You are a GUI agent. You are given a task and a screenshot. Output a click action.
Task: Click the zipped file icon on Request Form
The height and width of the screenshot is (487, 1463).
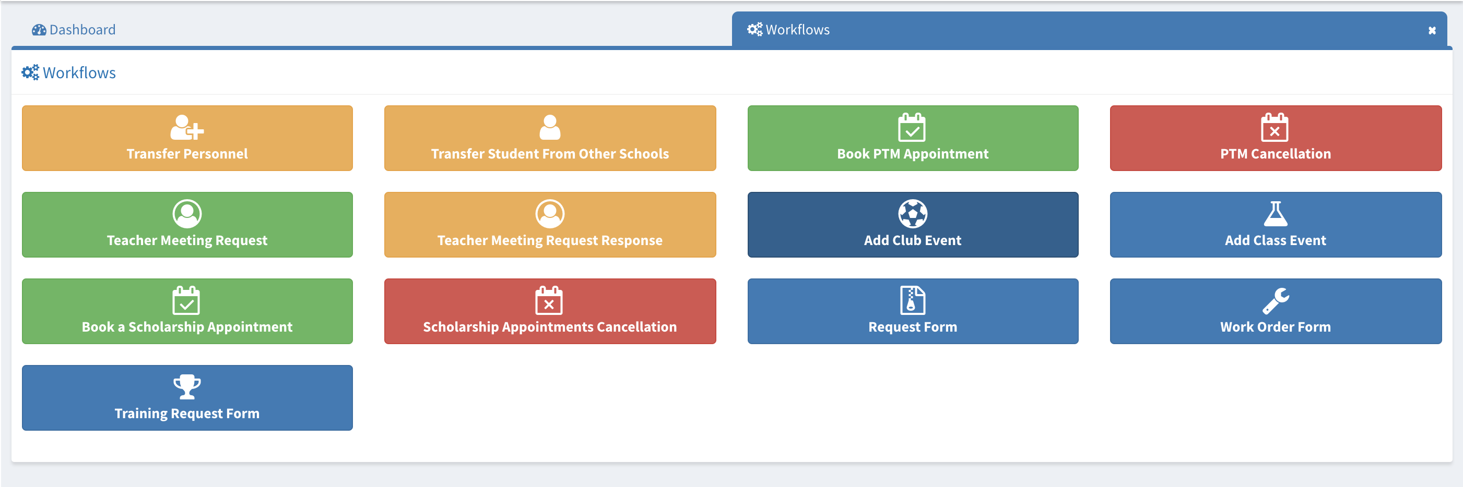coord(912,300)
